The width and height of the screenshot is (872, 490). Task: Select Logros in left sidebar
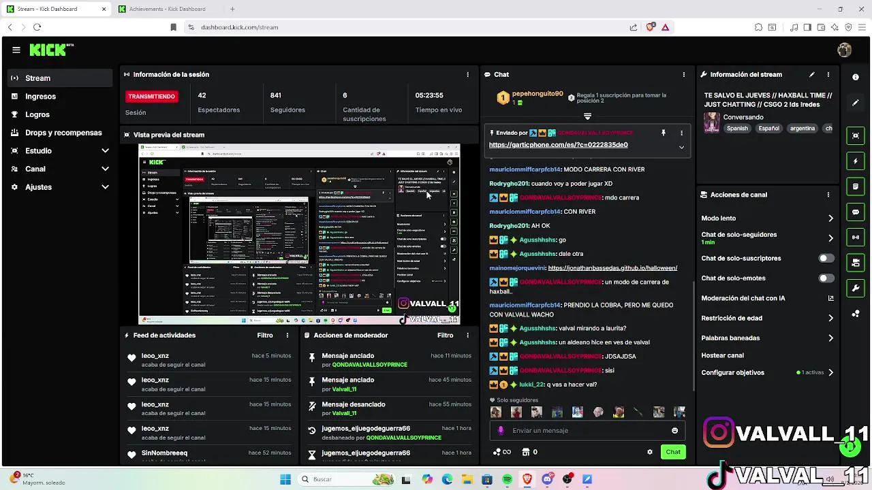pos(60,114)
